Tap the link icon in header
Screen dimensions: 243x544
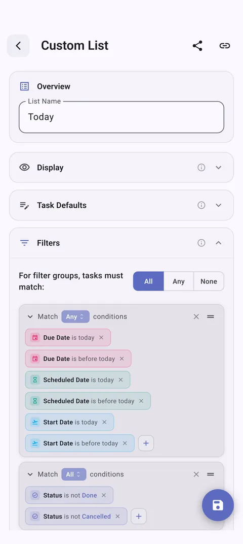point(225,46)
